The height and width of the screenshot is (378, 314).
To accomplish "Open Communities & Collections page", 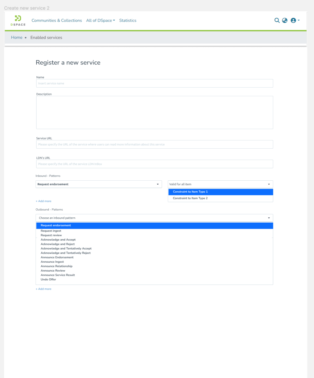I will pos(57,20).
